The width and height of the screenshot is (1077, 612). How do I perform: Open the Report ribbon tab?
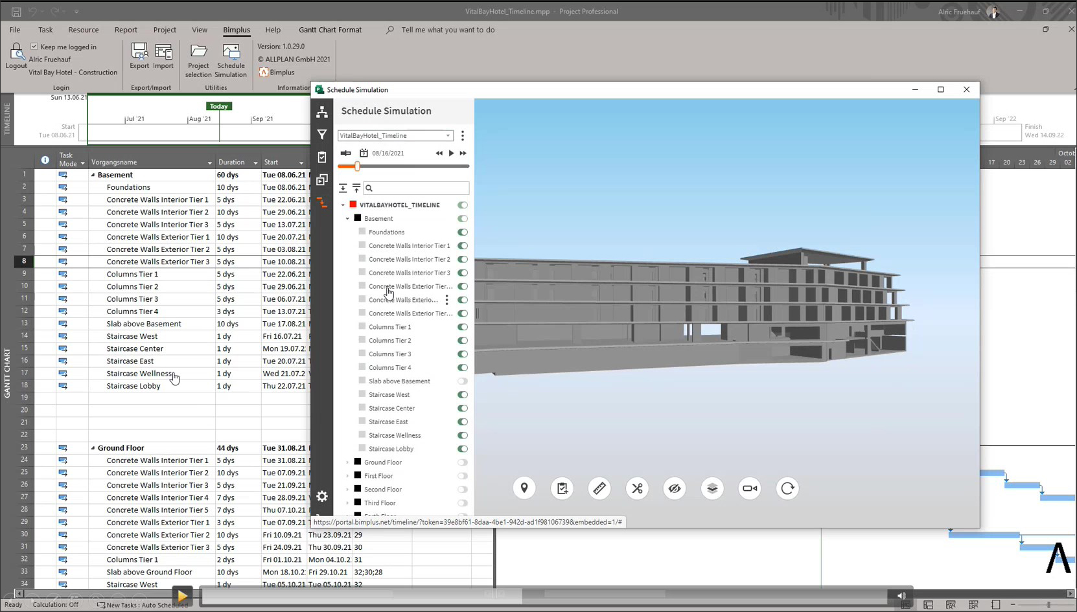pos(126,30)
